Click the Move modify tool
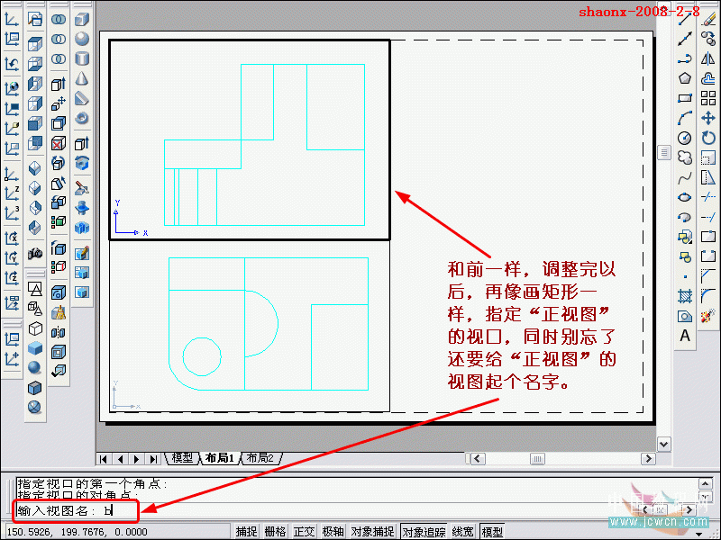 [x=708, y=118]
